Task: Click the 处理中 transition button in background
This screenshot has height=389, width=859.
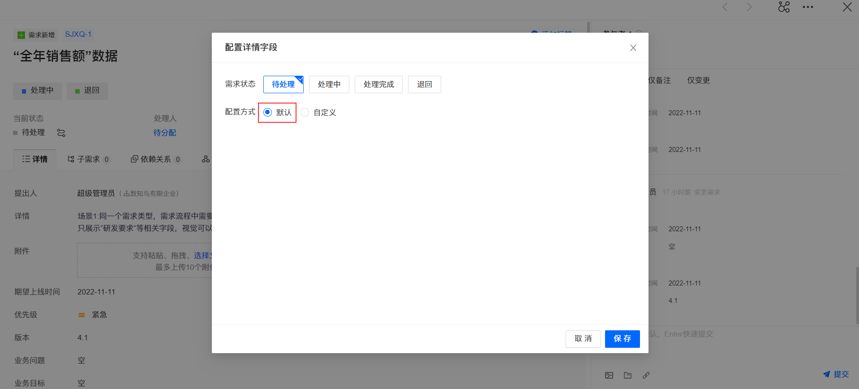Action: [x=38, y=91]
